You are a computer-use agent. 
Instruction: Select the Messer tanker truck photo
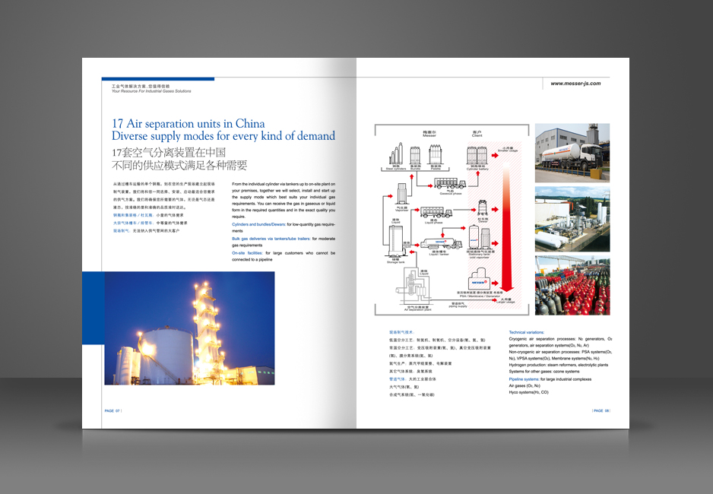click(572, 153)
